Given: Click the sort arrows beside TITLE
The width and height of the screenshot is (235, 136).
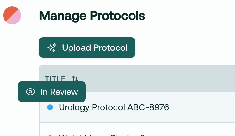Looking at the screenshot, I should point(75,79).
